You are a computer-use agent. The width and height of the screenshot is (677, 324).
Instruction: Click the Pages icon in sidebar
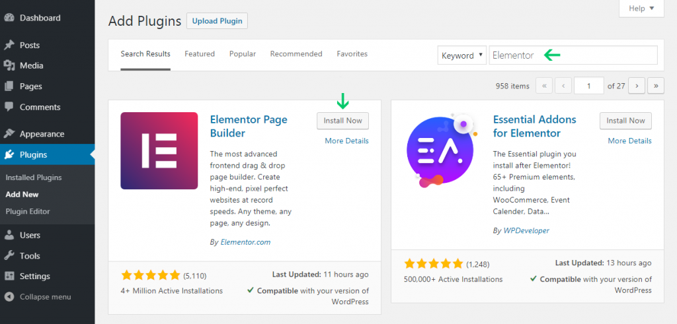tap(9, 86)
